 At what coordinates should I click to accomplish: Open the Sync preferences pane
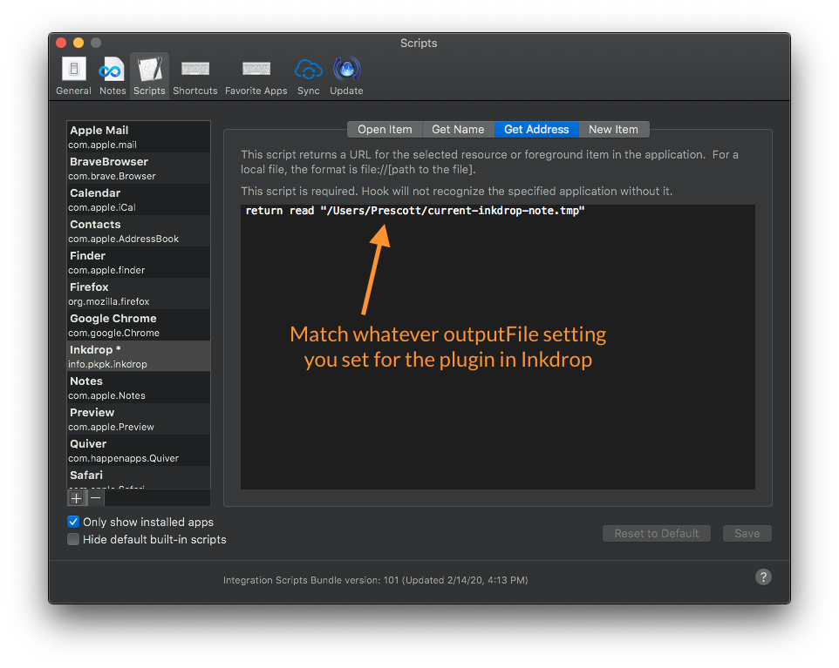(x=308, y=77)
